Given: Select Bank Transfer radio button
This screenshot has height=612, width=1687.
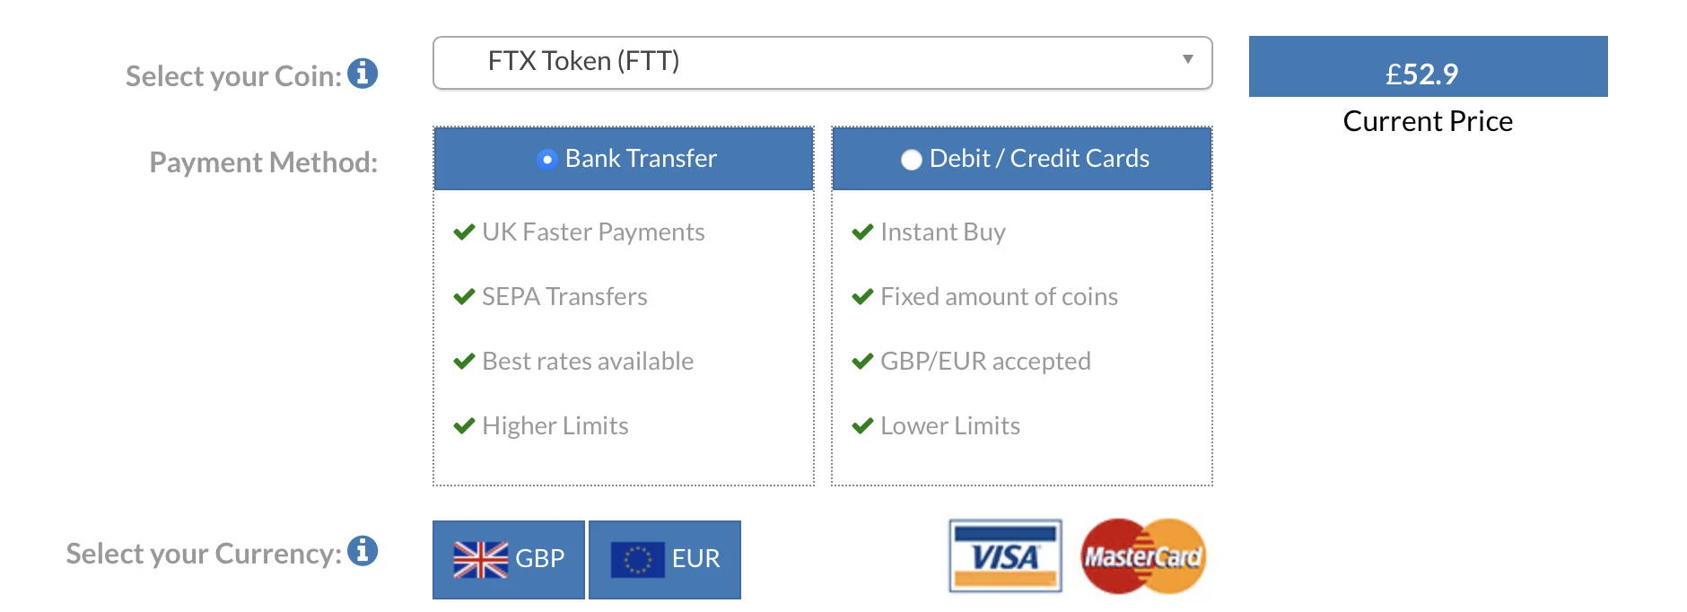Looking at the screenshot, I should 546,160.
